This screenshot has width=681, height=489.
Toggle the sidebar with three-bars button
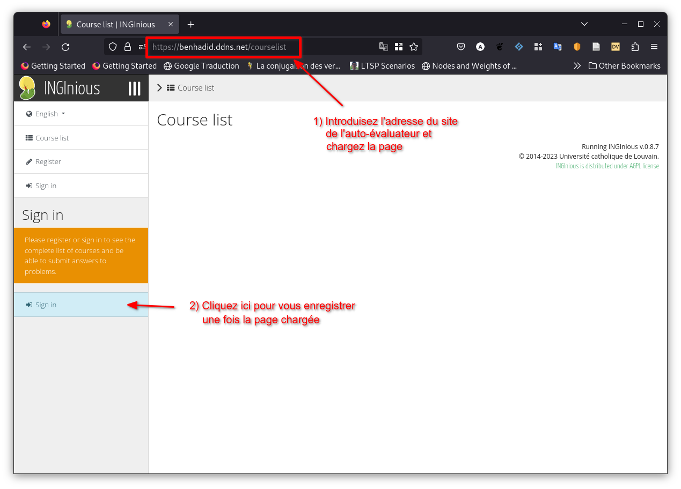pos(134,88)
